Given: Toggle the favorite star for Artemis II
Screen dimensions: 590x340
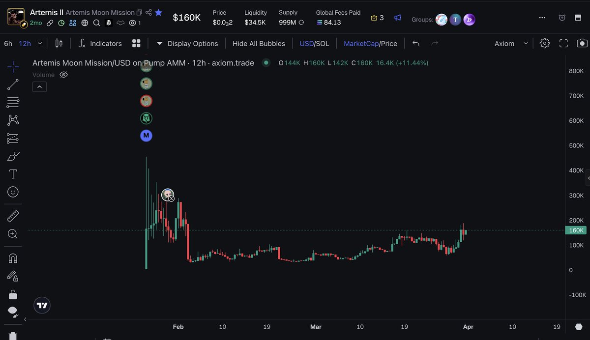Looking at the screenshot, I should pyautogui.click(x=158, y=13).
